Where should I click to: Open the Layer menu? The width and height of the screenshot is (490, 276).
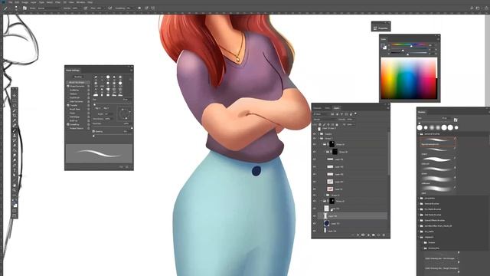[33, 2]
